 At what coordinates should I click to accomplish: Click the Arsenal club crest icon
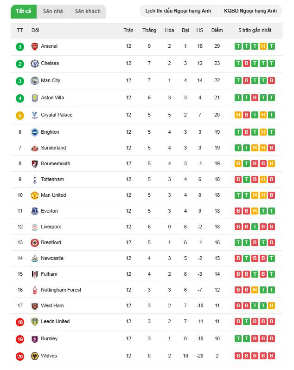35,46
